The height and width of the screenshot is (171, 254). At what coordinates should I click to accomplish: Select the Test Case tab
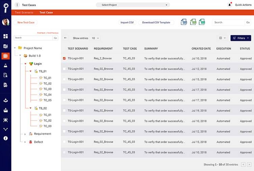tap(46, 12)
